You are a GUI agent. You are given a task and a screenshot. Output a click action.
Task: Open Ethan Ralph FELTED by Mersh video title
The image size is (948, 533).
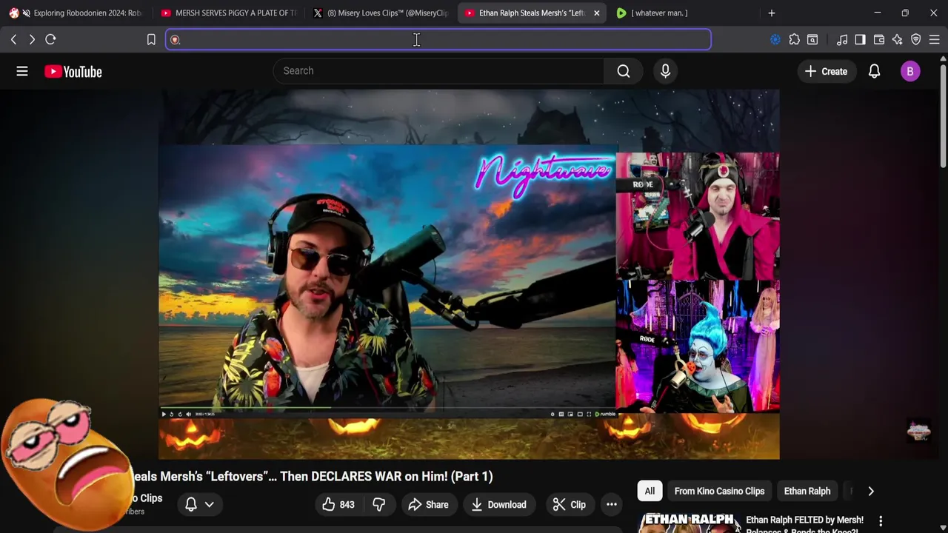(804, 525)
